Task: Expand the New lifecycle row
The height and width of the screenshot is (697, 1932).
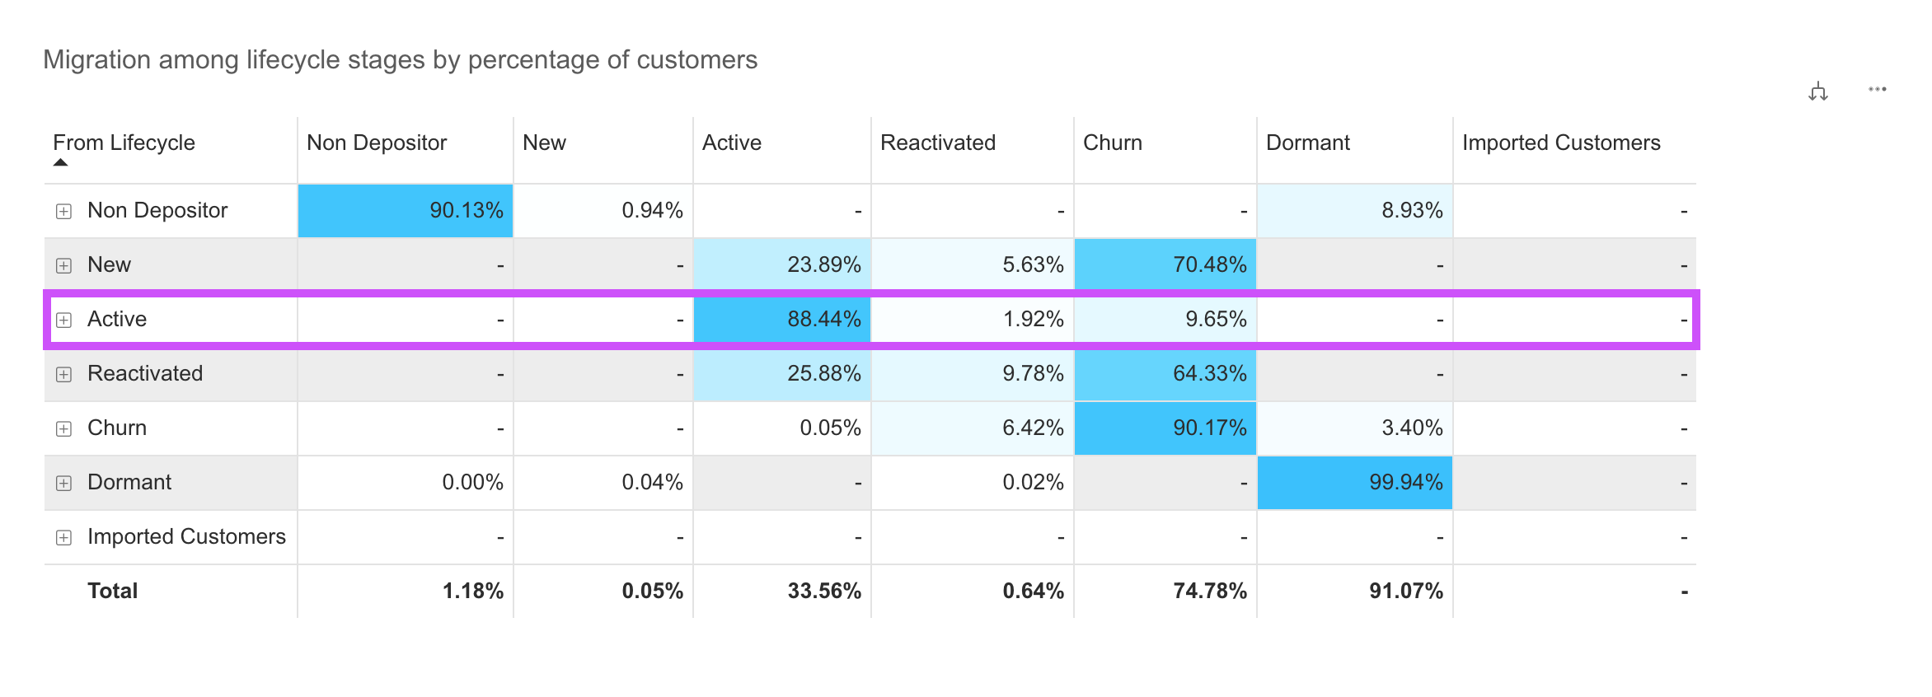Action: point(63,265)
